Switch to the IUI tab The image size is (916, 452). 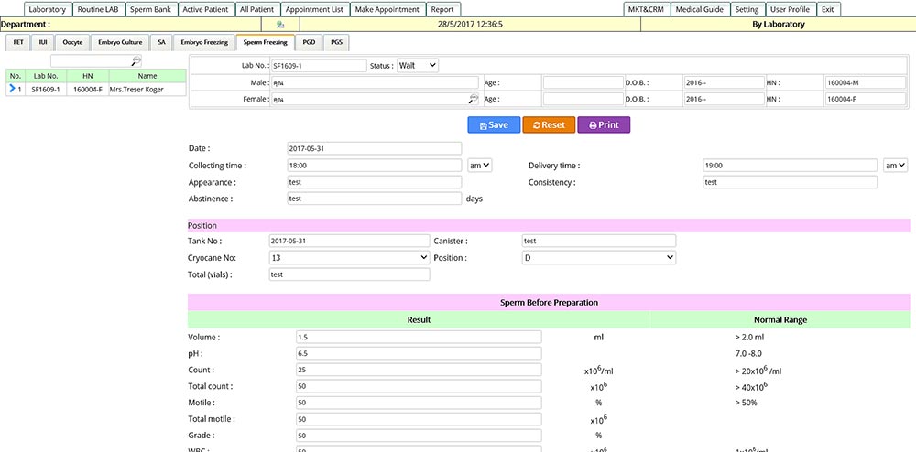(x=43, y=43)
